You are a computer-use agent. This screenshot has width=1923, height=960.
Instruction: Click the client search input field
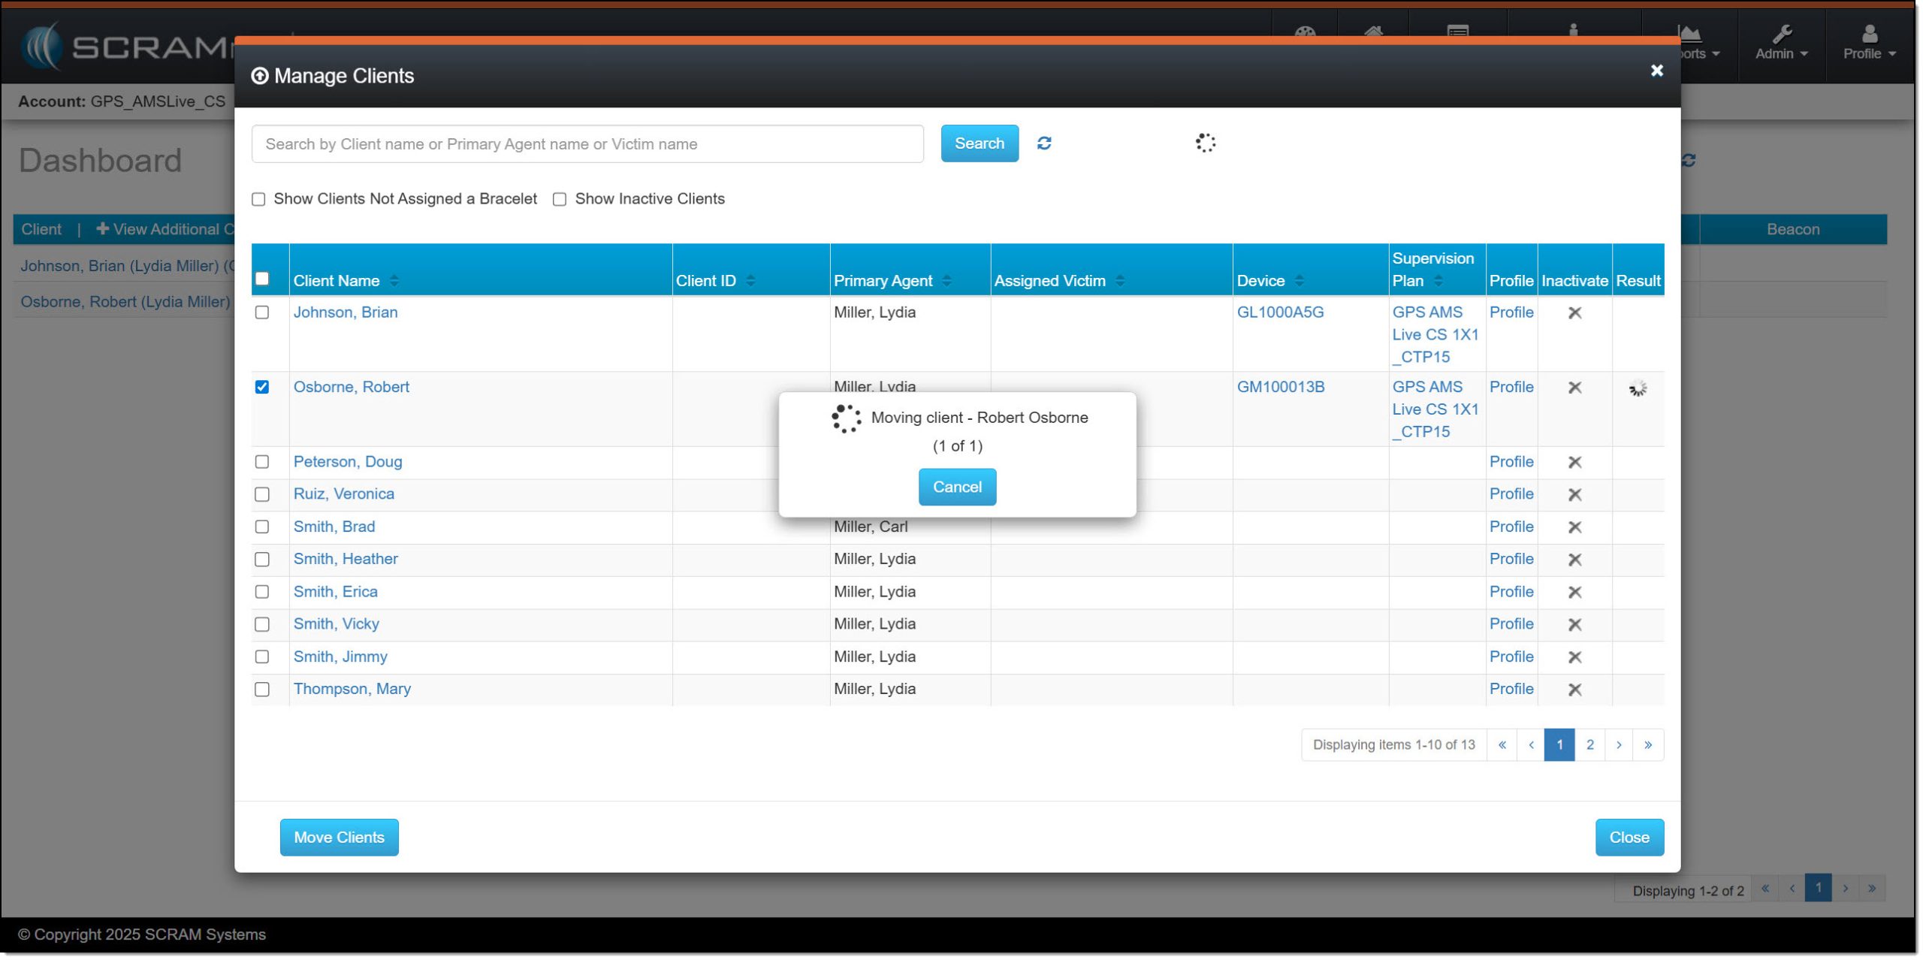point(587,144)
